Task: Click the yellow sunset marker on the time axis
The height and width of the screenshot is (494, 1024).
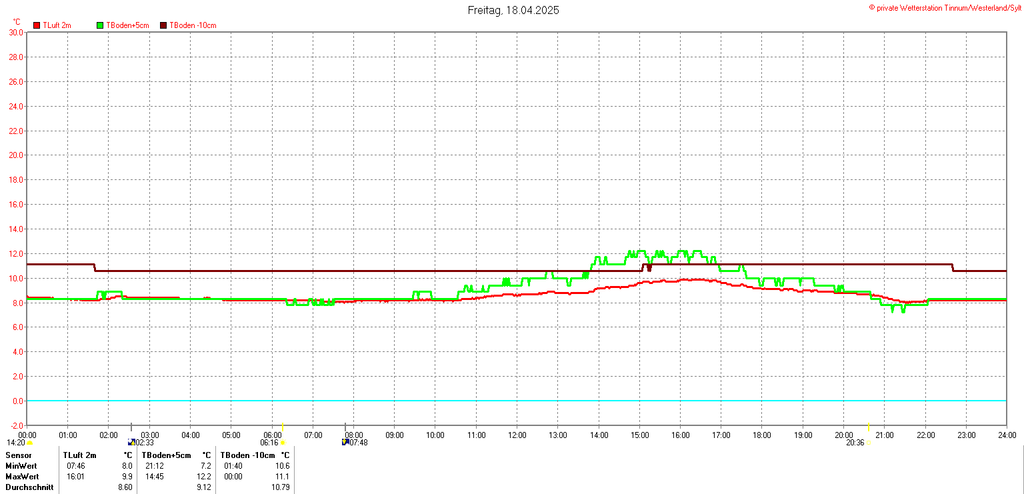Action: point(868,427)
